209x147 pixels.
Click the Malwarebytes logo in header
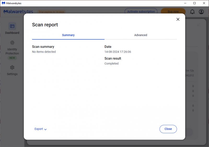coord(18,12)
